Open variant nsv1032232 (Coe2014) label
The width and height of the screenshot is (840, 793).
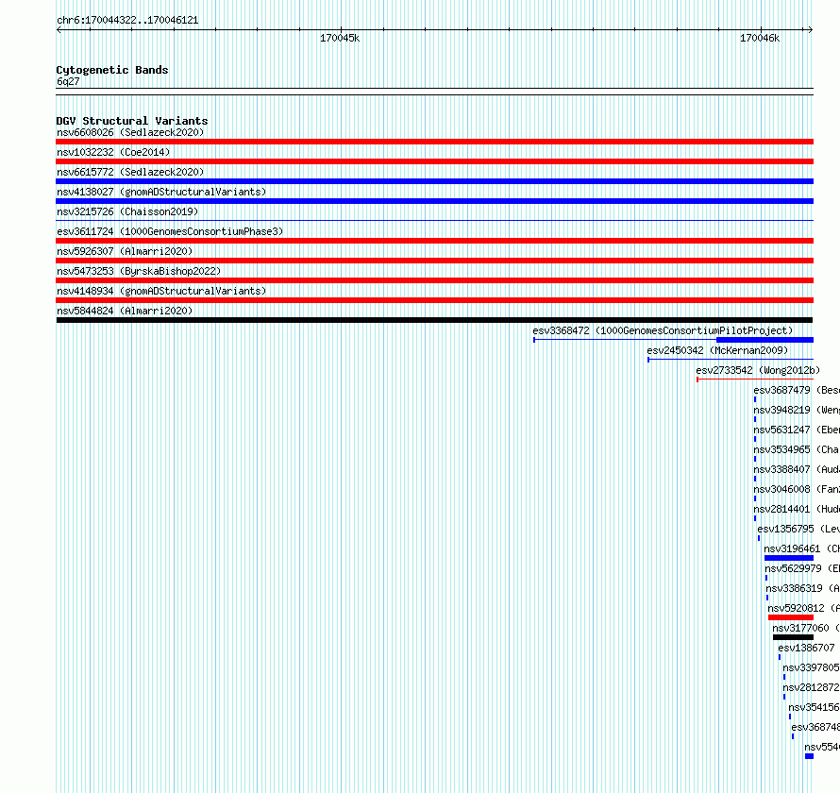(x=113, y=152)
